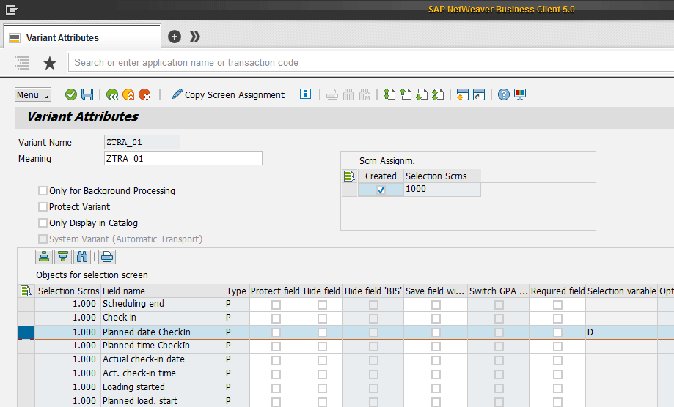
Task: Click the Find Next binoculars-plus icon
Action: (x=365, y=94)
